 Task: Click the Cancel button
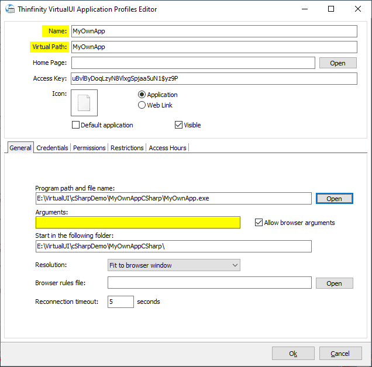[340, 353]
